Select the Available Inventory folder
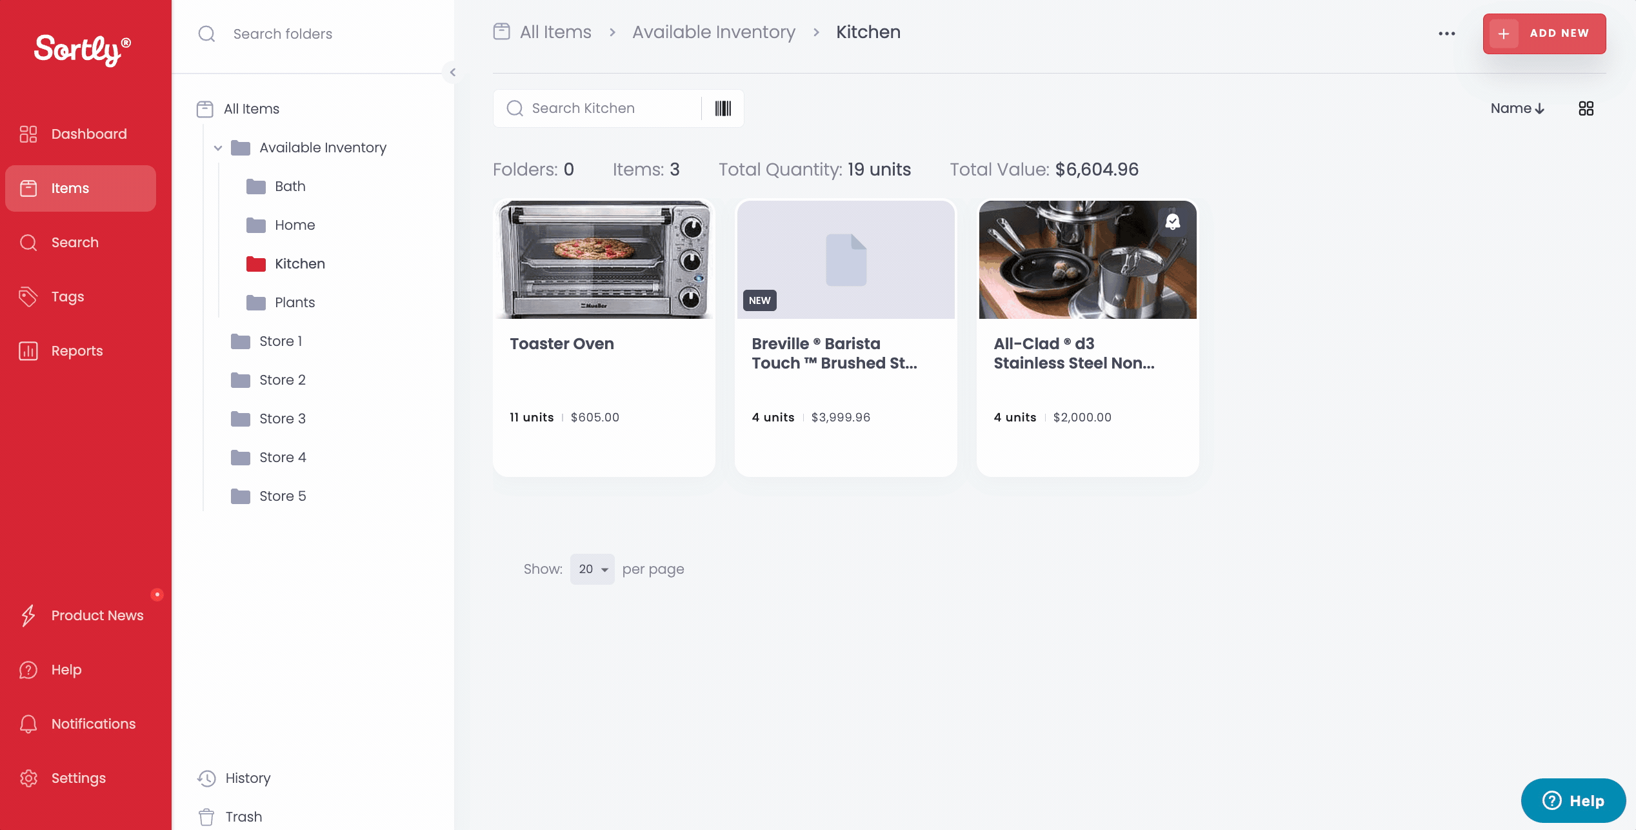The width and height of the screenshot is (1636, 830). 323,148
